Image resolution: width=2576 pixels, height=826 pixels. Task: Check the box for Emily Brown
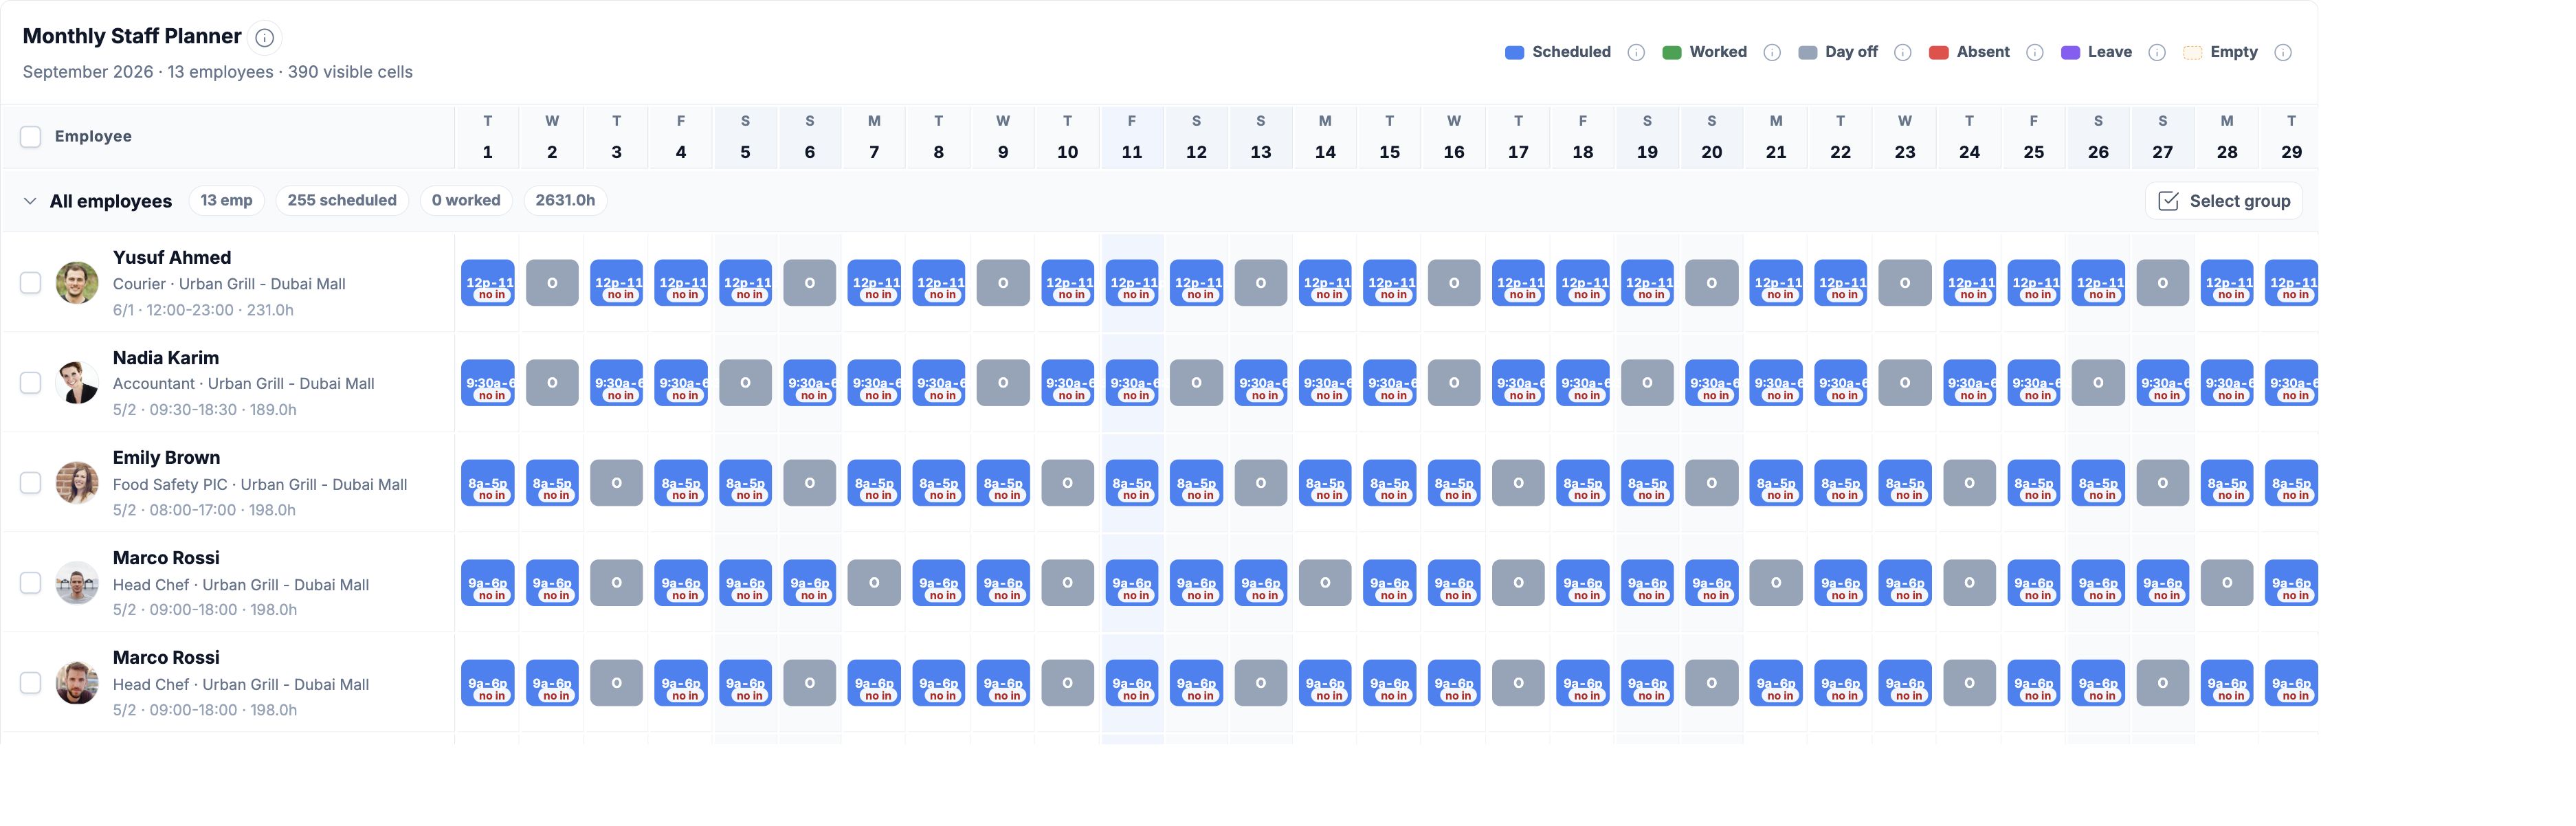(x=31, y=483)
